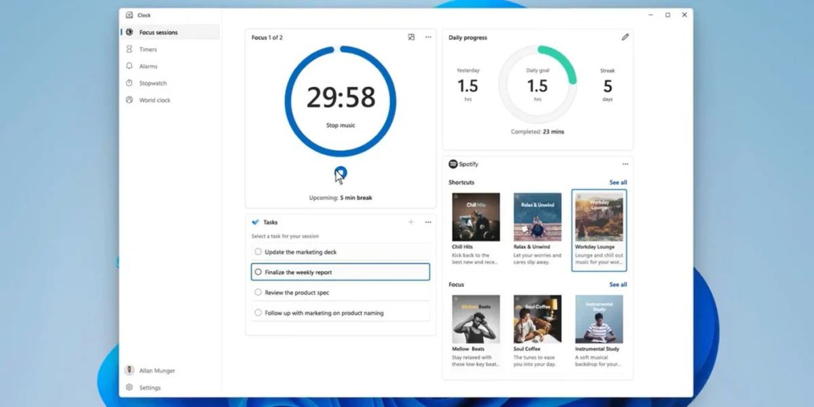Select the Stopwatch sidebar icon

click(129, 83)
